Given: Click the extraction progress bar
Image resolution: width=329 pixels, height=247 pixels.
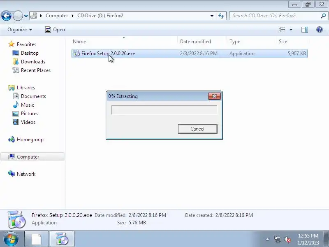Looking at the screenshot, I should [164, 110].
